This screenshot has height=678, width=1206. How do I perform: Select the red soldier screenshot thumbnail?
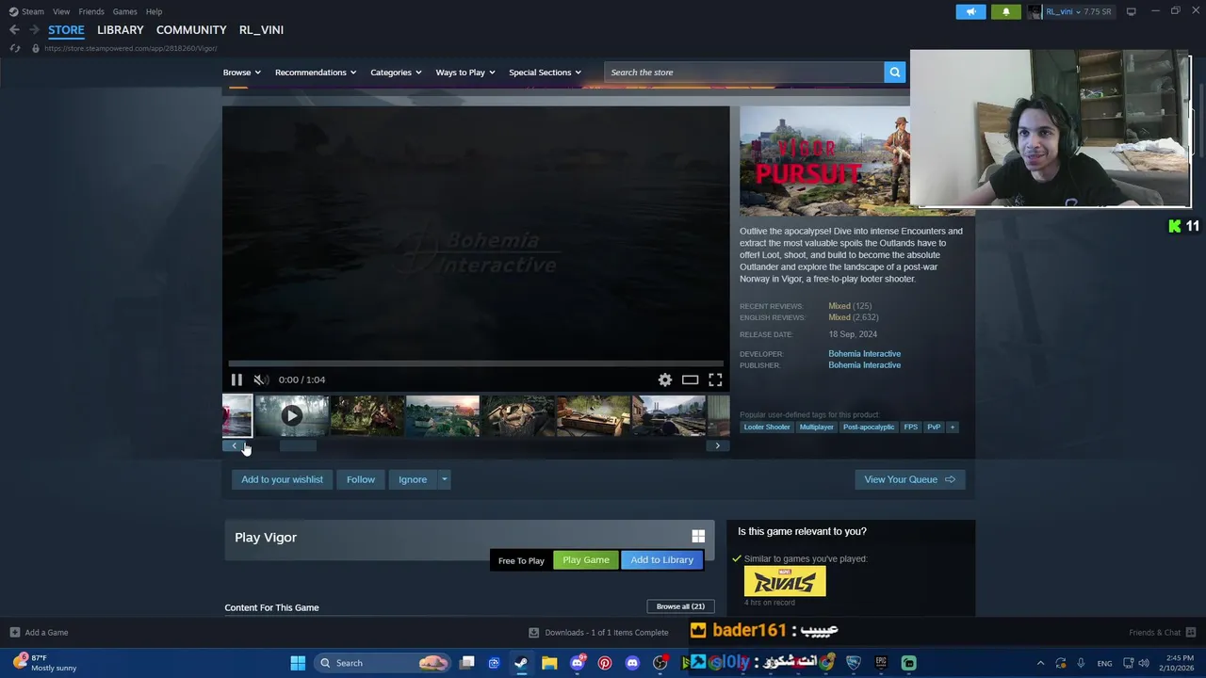pyautogui.click(x=367, y=415)
